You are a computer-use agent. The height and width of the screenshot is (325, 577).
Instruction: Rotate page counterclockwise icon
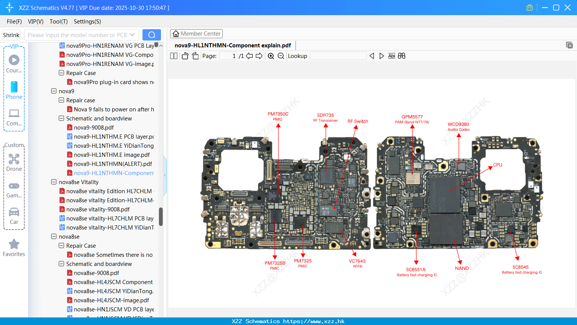(185, 56)
